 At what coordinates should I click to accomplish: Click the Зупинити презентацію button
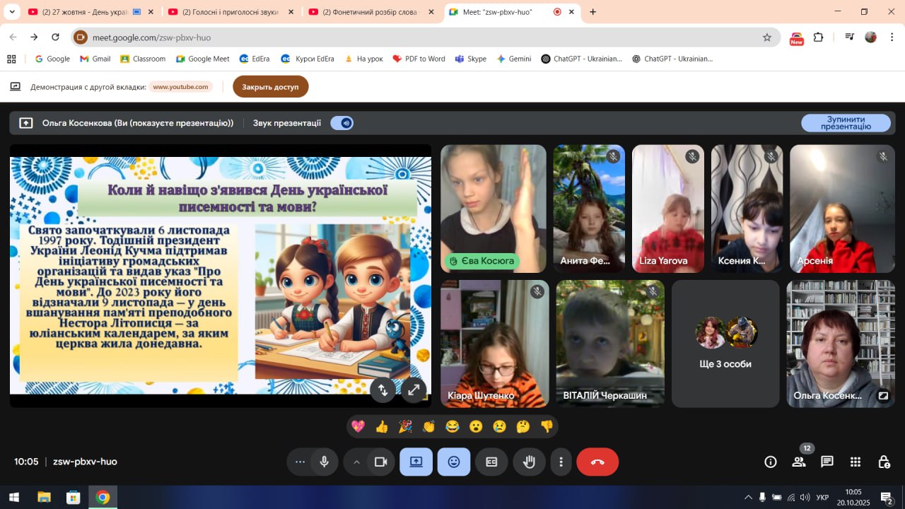tap(846, 123)
